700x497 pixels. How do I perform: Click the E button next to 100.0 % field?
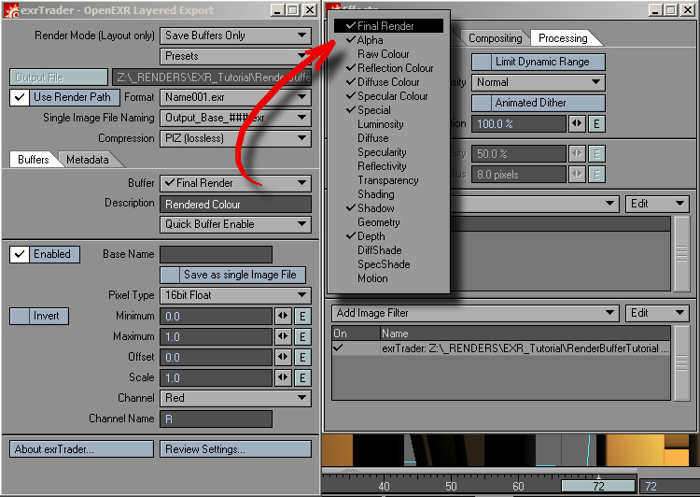(596, 124)
